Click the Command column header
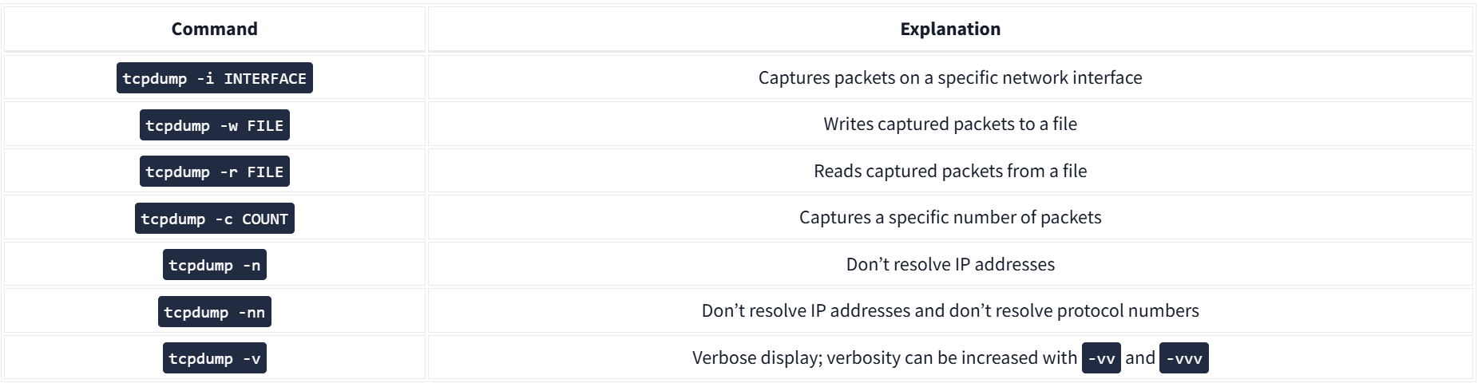 coord(214,29)
